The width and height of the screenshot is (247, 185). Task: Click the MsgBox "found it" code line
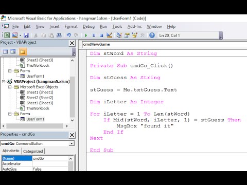[145, 126]
